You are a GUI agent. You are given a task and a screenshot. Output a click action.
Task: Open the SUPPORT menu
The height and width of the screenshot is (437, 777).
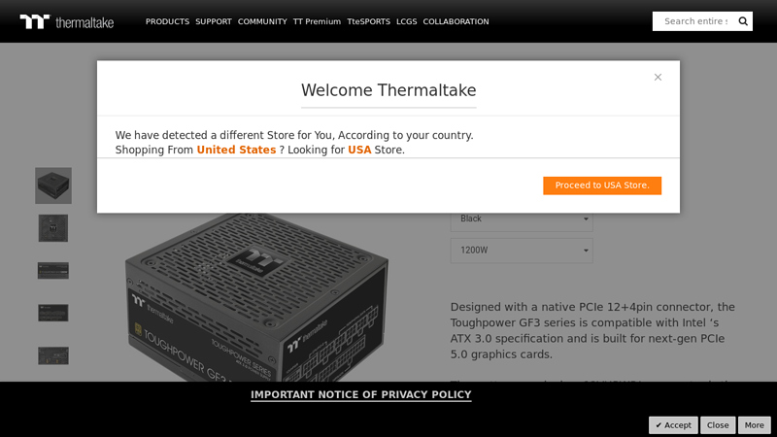[214, 21]
